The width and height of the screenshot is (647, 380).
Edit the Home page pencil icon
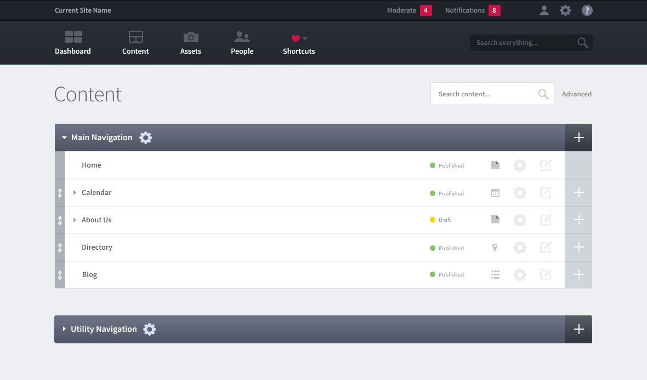point(546,165)
